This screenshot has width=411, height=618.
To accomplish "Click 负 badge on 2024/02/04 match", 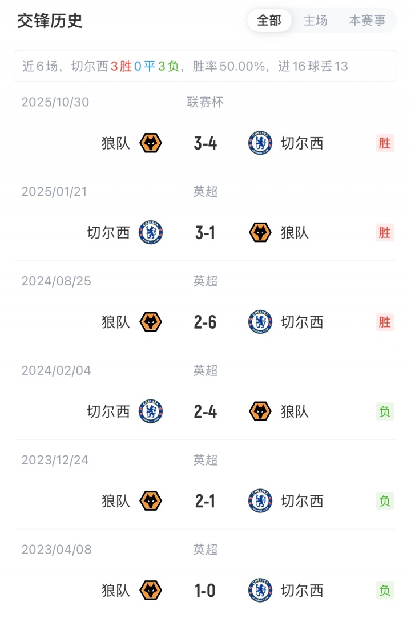I will [385, 411].
